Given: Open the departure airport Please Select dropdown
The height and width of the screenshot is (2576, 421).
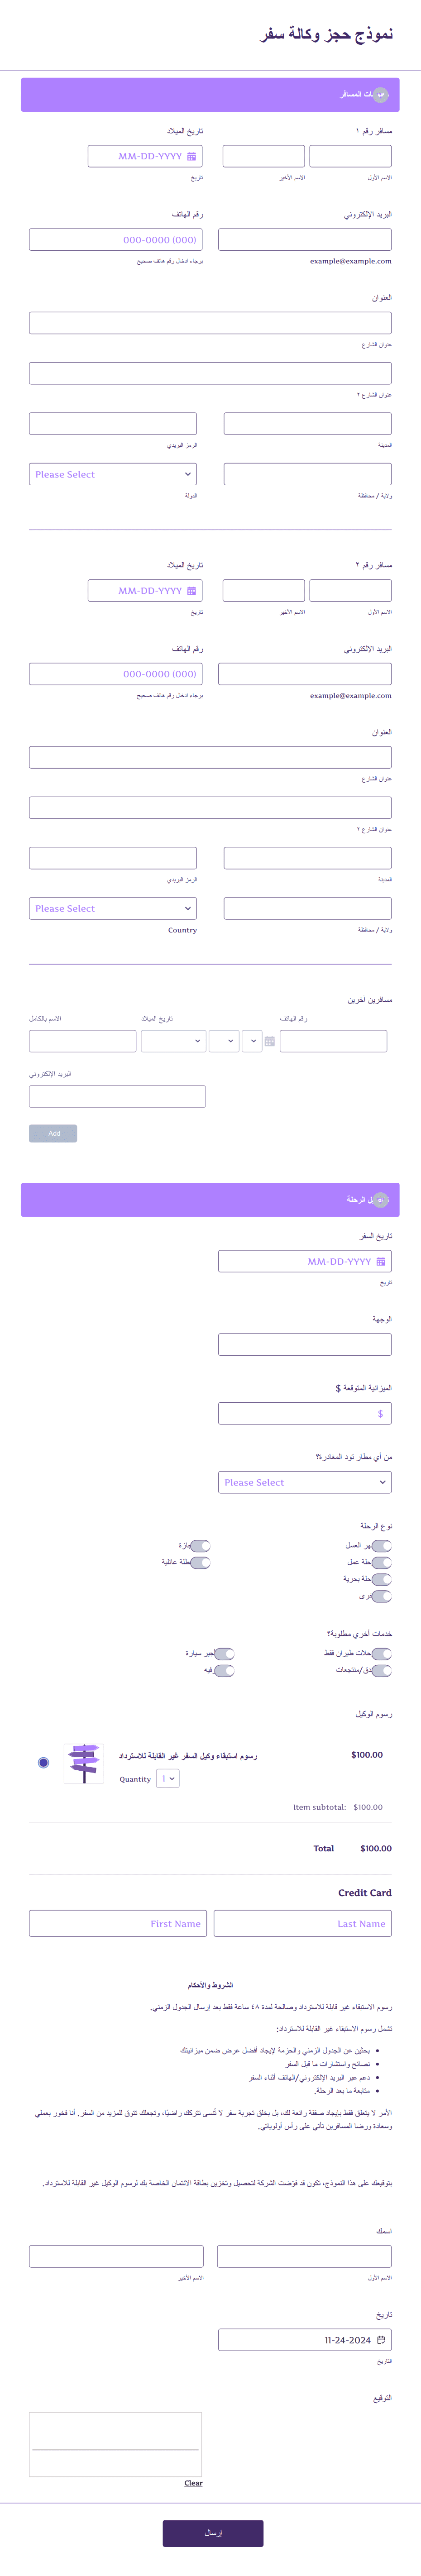Looking at the screenshot, I should tap(304, 1482).
